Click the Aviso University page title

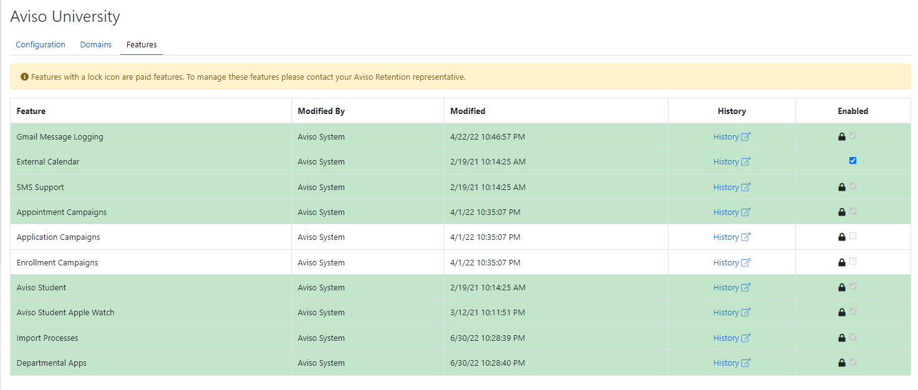(65, 17)
